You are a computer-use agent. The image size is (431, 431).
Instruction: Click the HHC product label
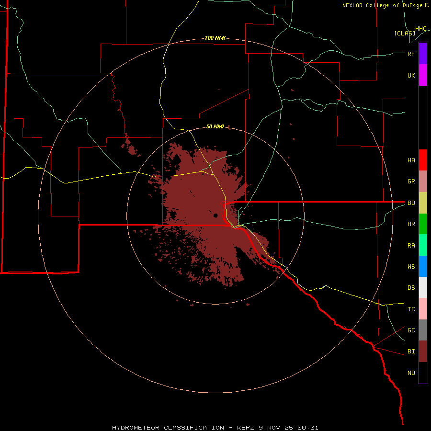point(420,29)
